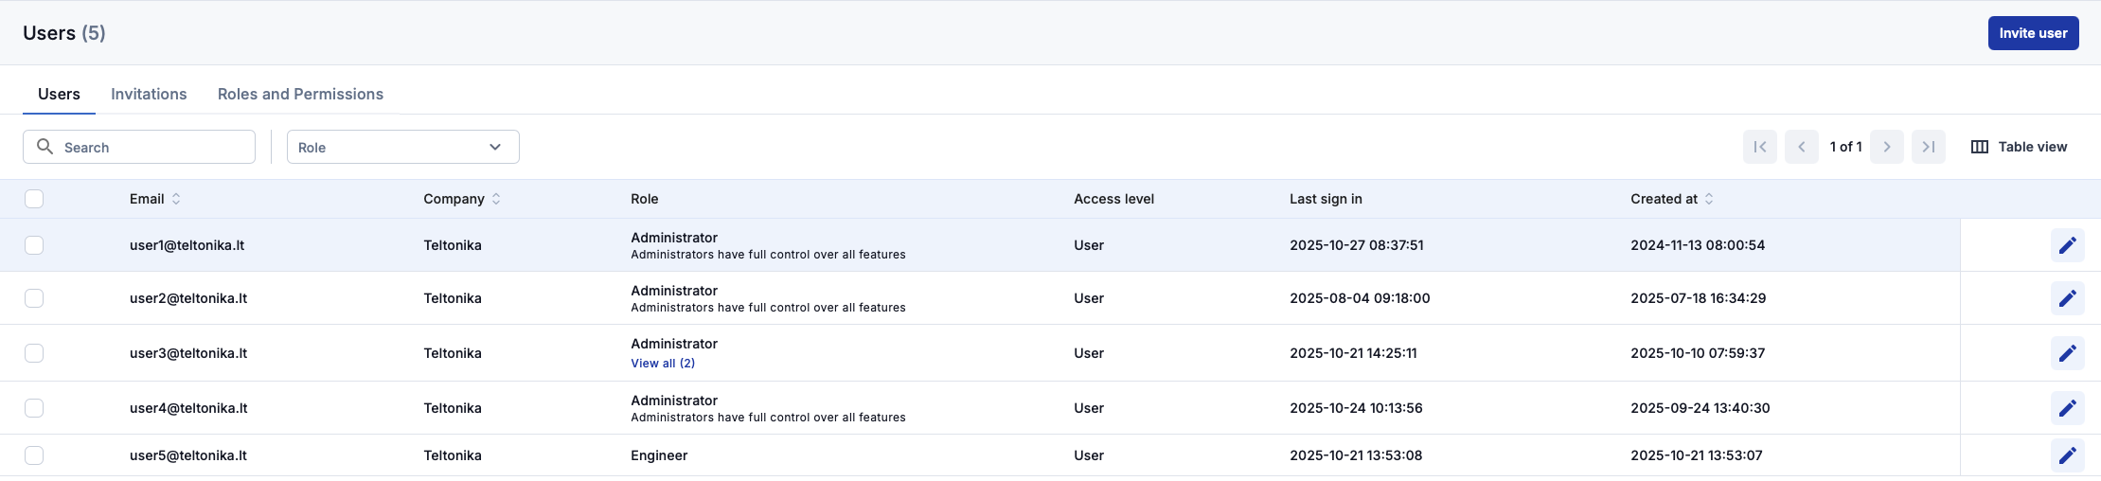Click the View all (2) roles link

(663, 364)
